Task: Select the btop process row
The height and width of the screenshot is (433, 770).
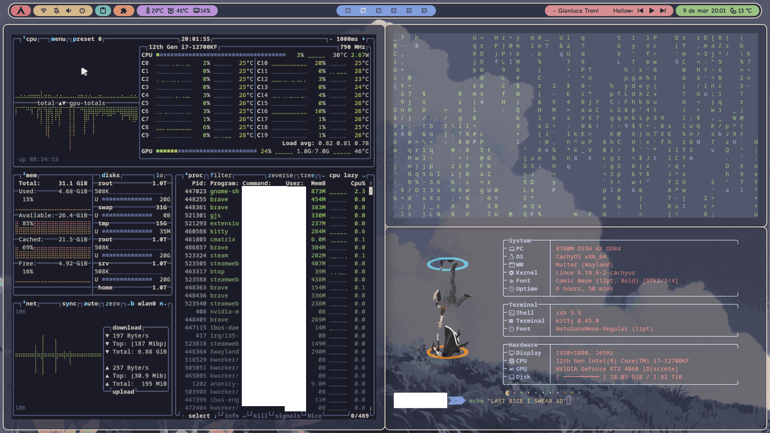Action: 275,271
